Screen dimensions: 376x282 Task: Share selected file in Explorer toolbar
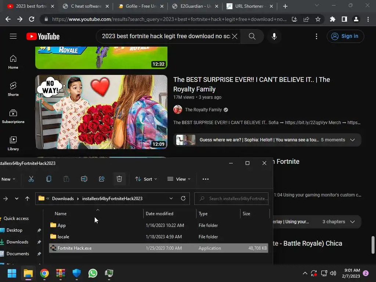tap(102, 179)
